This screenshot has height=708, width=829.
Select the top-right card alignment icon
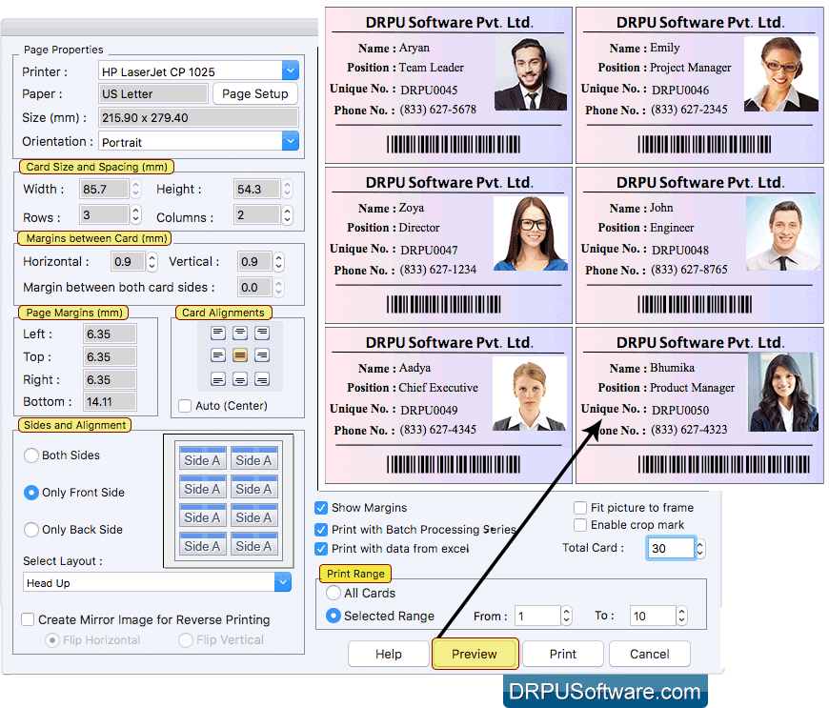[x=261, y=334]
